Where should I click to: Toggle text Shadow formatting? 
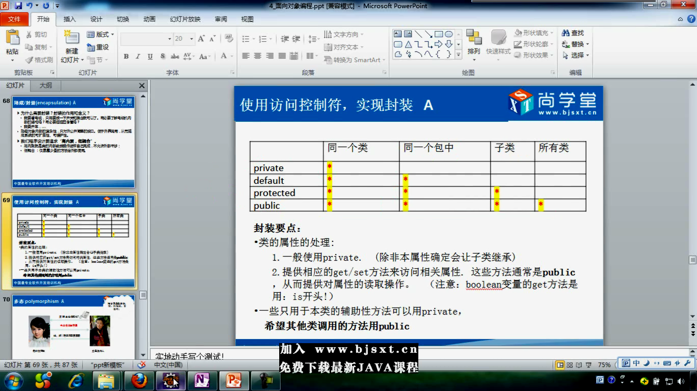163,57
